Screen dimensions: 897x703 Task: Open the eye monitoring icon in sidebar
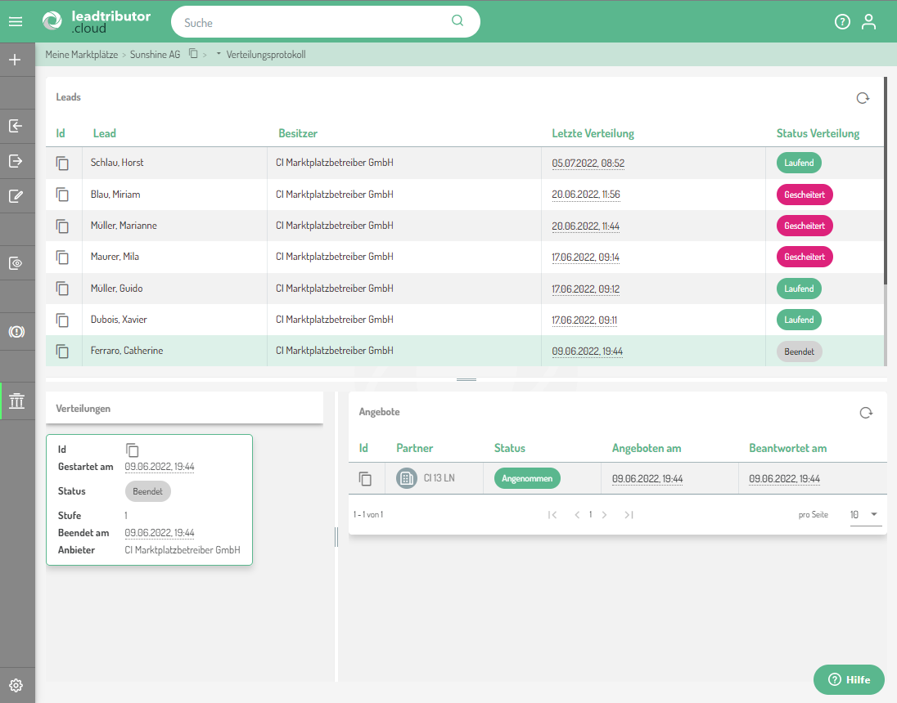coord(16,263)
